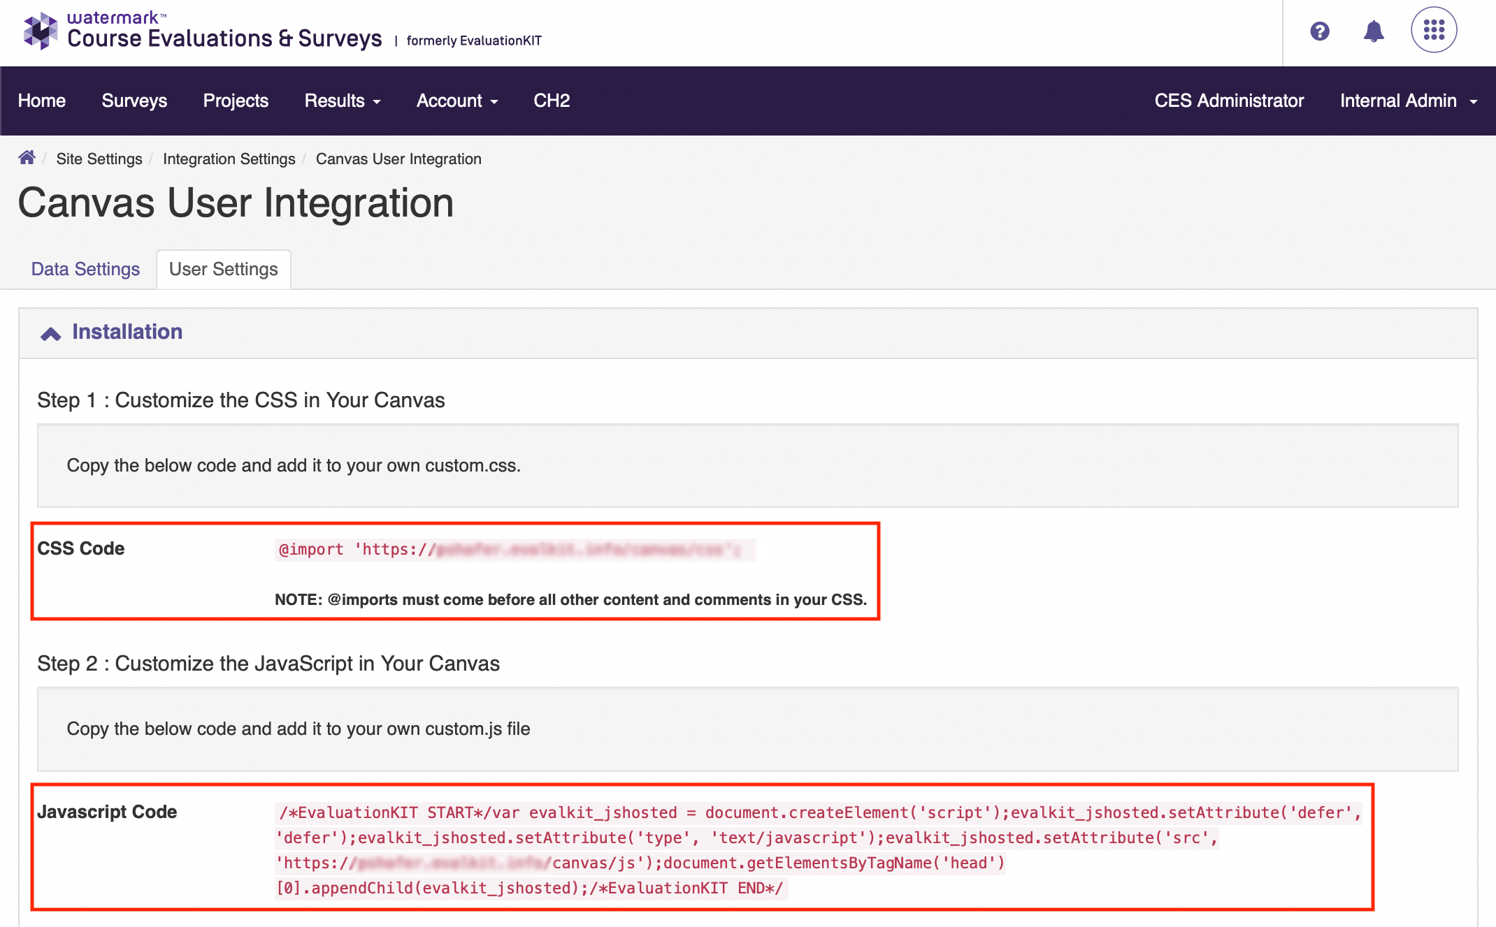Click the CSS @import code snippet
The width and height of the screenshot is (1496, 927).
click(514, 550)
